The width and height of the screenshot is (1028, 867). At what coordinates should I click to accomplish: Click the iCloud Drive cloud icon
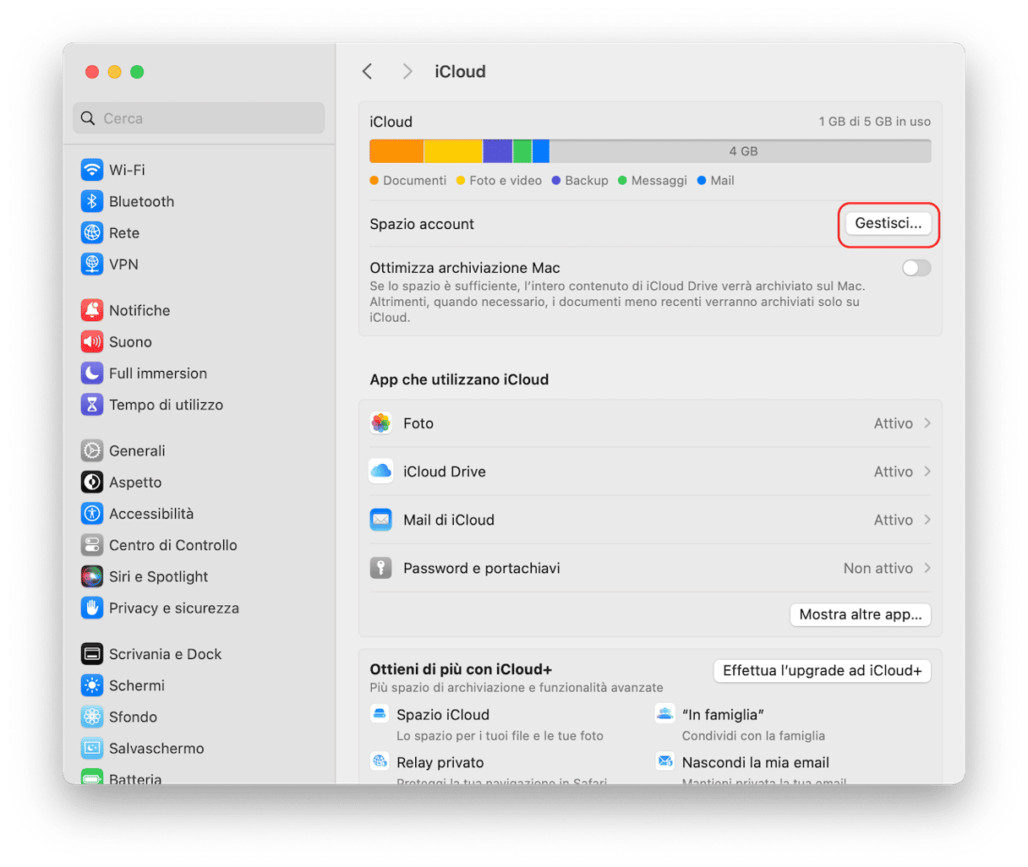tap(381, 472)
